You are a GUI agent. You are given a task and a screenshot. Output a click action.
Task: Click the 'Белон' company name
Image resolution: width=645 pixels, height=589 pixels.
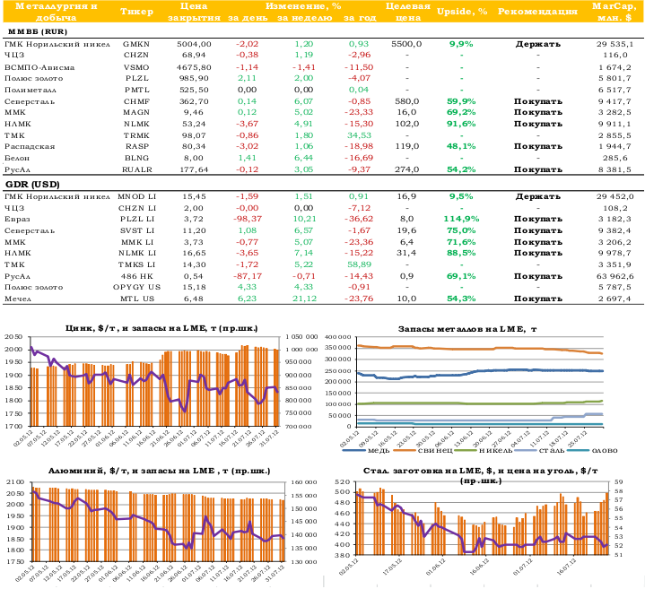17,158
